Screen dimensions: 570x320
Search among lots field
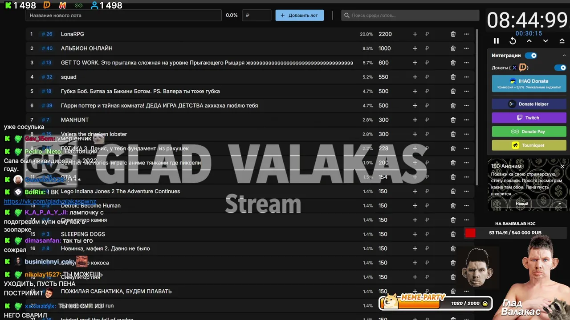pyautogui.click(x=410, y=15)
